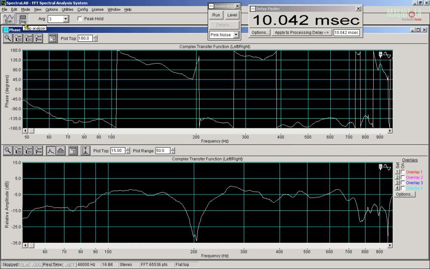The width and height of the screenshot is (430, 269).
Task: Click 'FFT 65536 pts' in status bar
Action: click(x=154, y=265)
